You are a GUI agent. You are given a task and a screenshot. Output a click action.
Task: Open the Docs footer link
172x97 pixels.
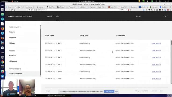(x=162, y=91)
